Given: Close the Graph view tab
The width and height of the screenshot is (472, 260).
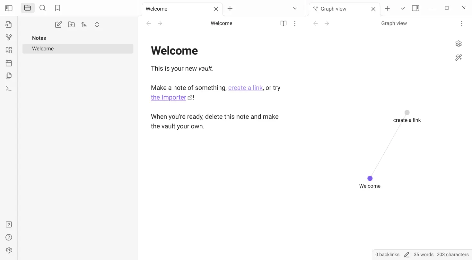Looking at the screenshot, I should (373, 9).
